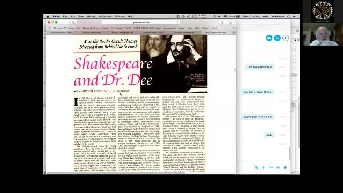The width and height of the screenshot is (343, 193).
Task: Click the page vertical scrollbar handle
Action: coord(235,70)
